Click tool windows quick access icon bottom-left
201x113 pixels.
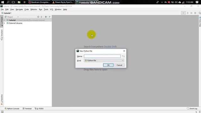tap(2, 112)
